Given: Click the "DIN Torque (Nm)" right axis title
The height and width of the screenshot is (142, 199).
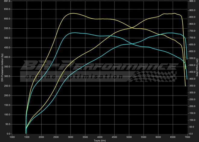Looking at the screenshot, I should [197, 68].
